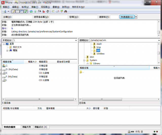Collapse the System tree node

(x=84, y=60)
